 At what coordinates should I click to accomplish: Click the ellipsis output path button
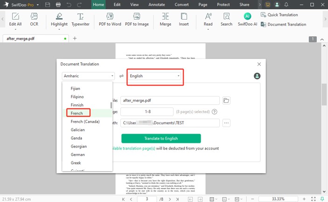click(226, 123)
